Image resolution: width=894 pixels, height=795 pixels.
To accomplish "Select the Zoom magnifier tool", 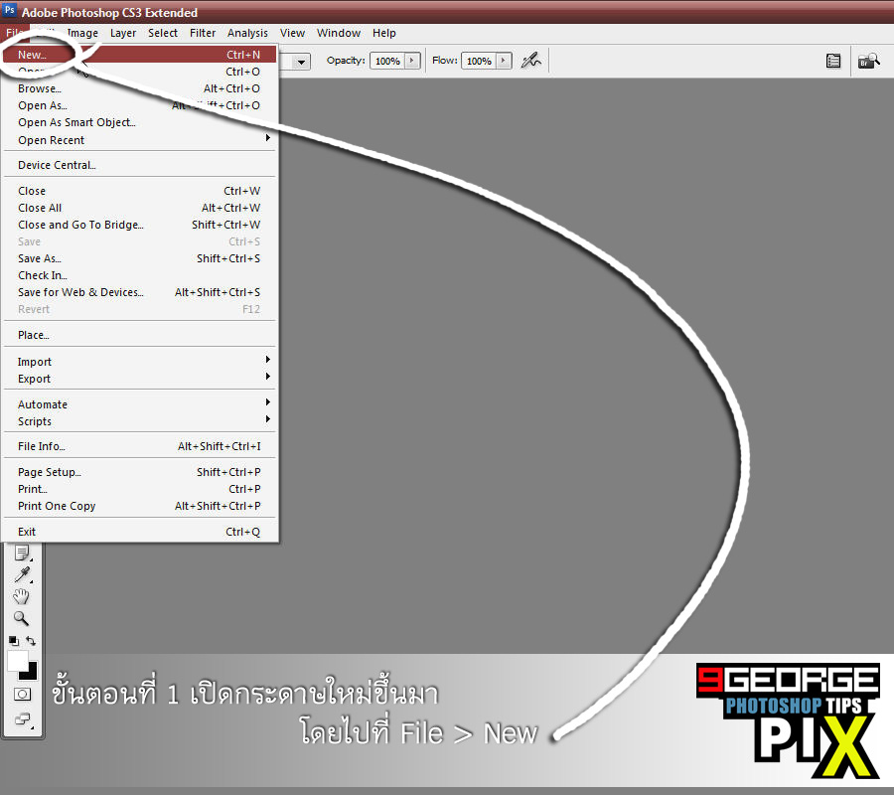I will (x=22, y=618).
